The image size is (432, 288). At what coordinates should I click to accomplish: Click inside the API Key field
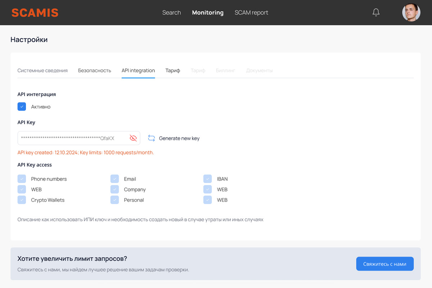tap(72, 138)
